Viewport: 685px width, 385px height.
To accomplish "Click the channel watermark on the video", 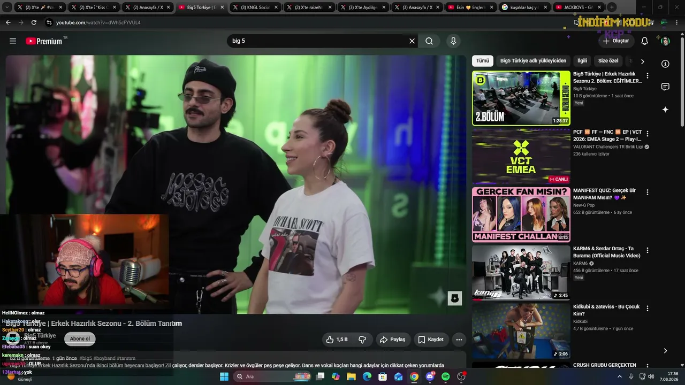I will pyautogui.click(x=455, y=298).
